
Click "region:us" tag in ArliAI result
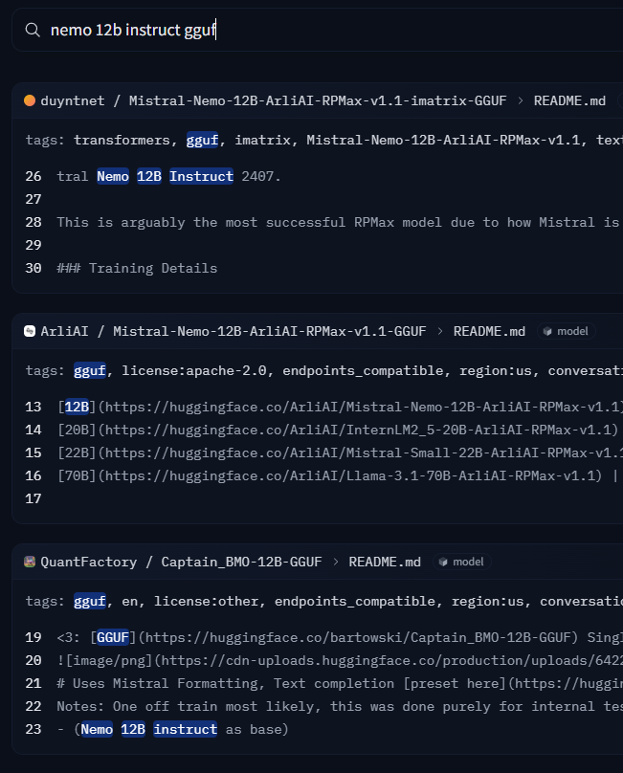pyautogui.click(x=496, y=371)
